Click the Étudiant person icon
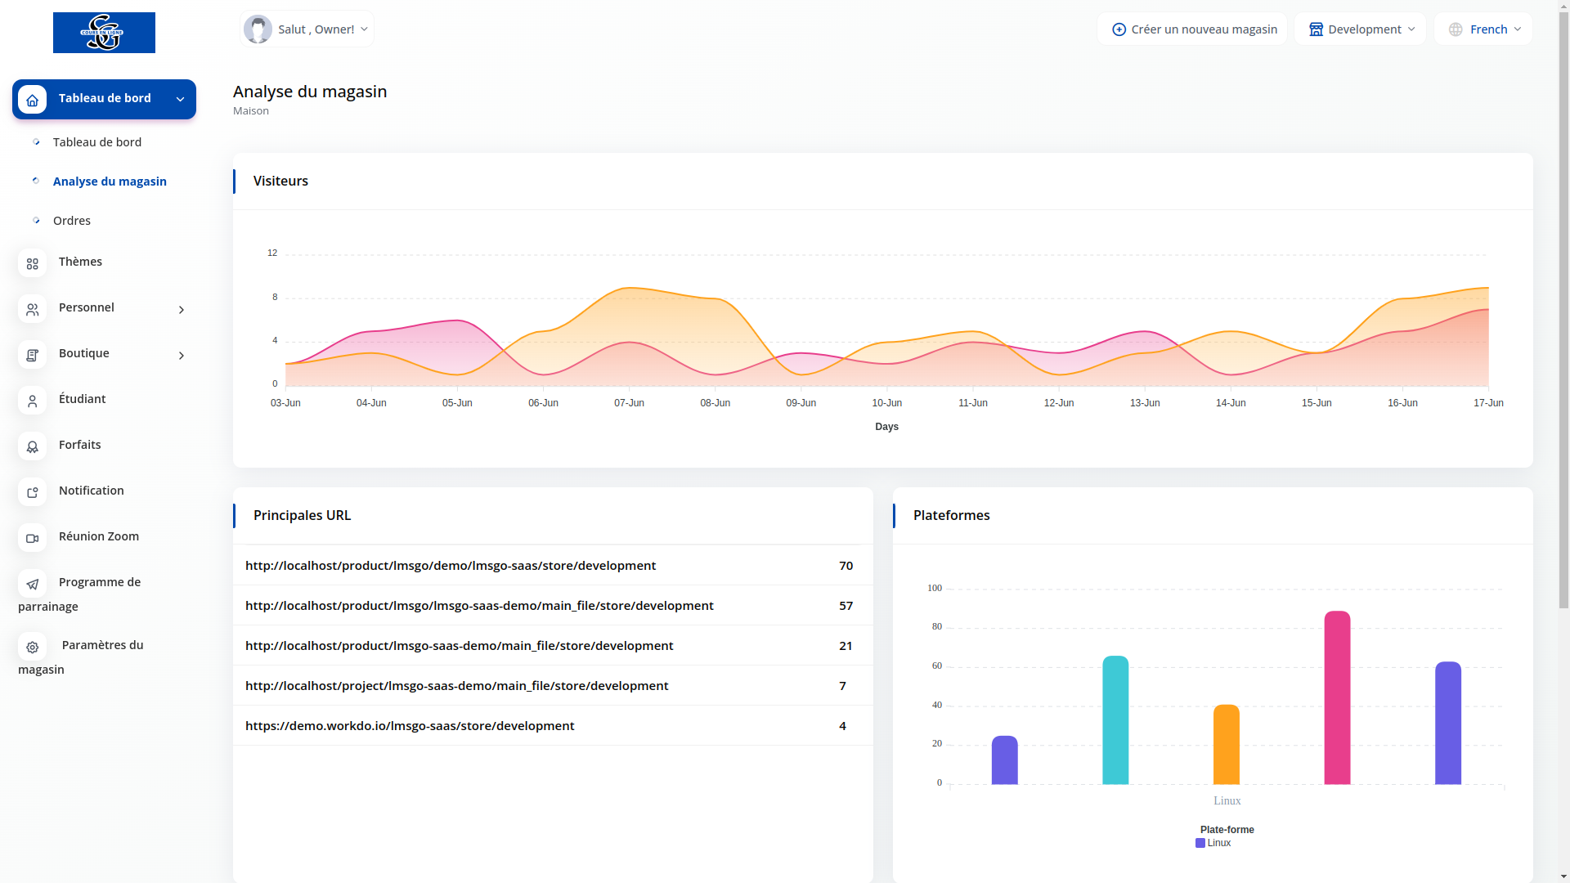The image size is (1570, 883). coord(32,401)
